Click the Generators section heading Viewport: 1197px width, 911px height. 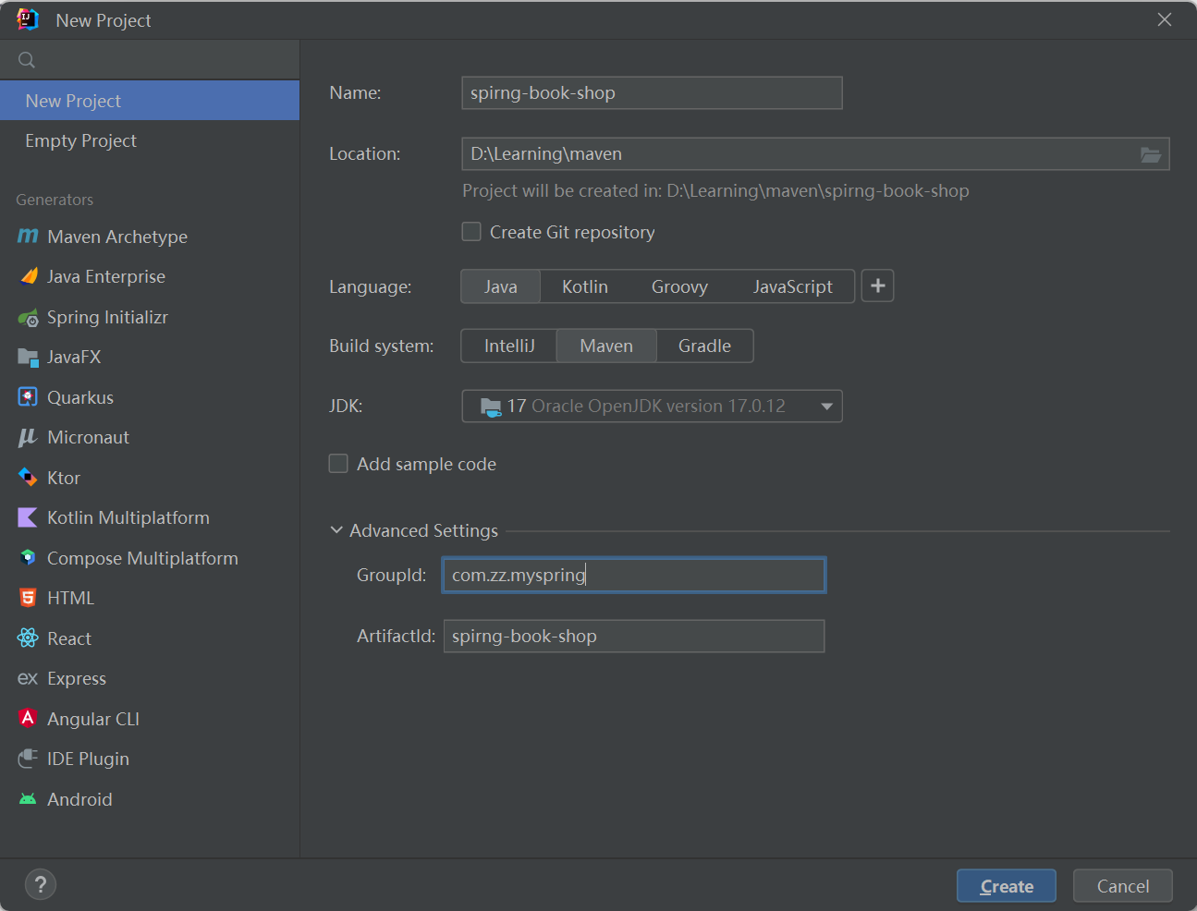[x=55, y=200]
